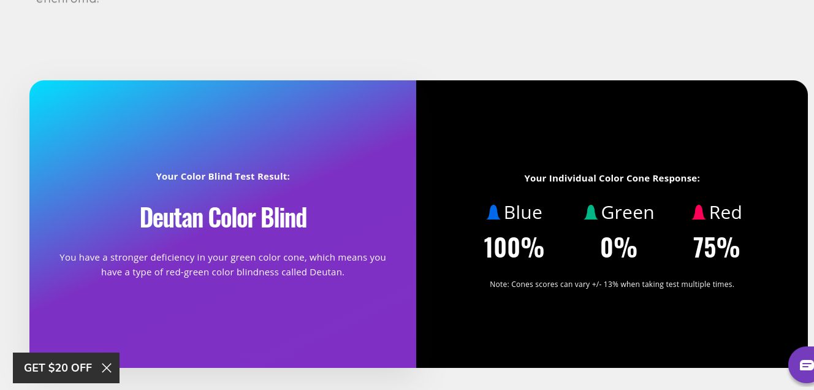Select the Red cone label
The image size is (814, 390).
coord(726,212)
